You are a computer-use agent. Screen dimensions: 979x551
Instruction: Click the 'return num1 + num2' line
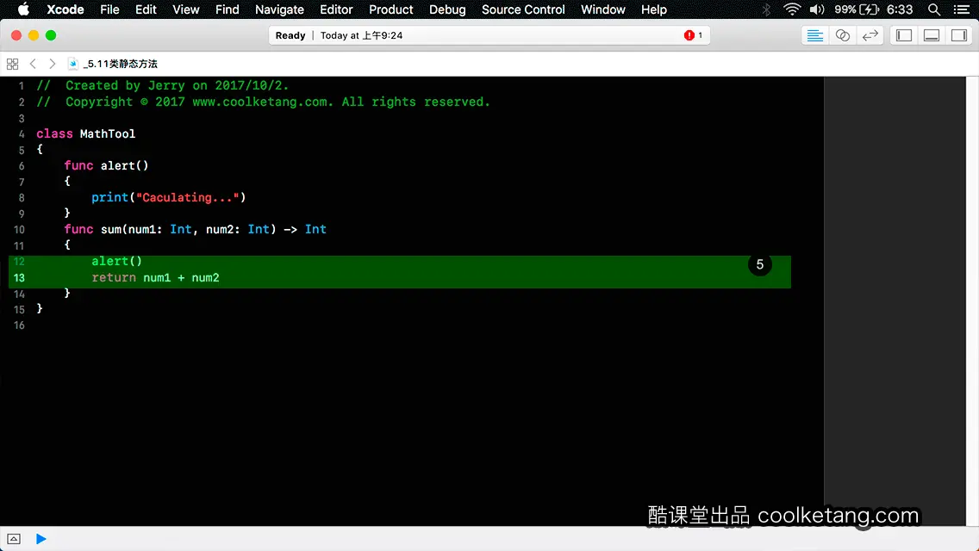tap(155, 277)
